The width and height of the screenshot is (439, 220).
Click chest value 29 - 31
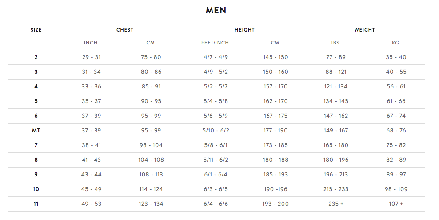click(x=91, y=57)
